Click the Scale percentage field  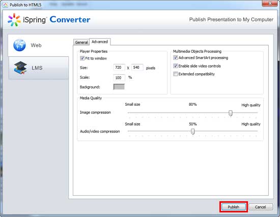pos(119,78)
